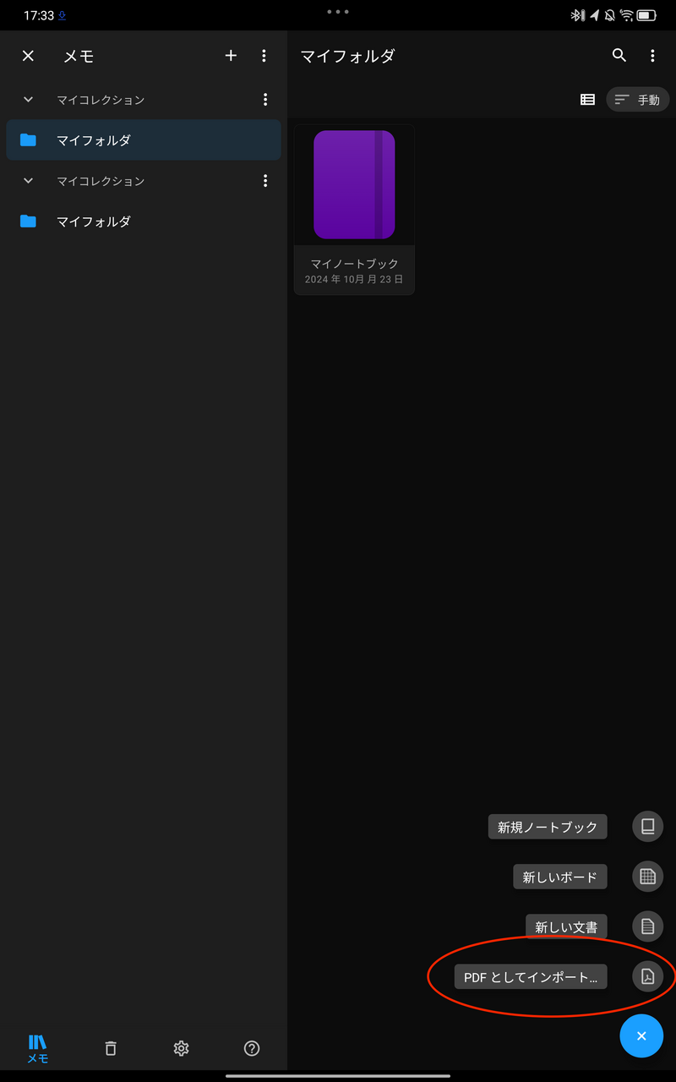Open the help question mark icon
This screenshot has height=1082, width=676.
(251, 1048)
